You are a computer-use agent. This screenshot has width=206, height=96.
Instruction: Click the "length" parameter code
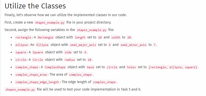(80, 37)
